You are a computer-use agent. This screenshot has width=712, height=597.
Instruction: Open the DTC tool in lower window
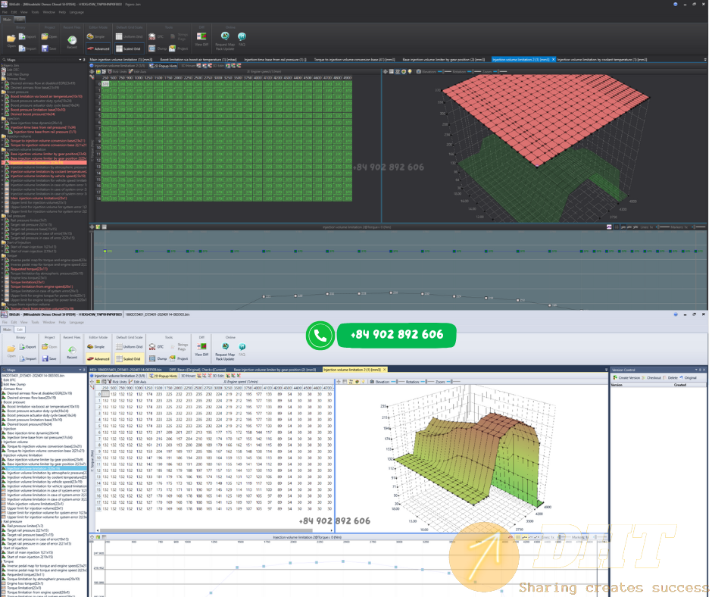pos(156,347)
